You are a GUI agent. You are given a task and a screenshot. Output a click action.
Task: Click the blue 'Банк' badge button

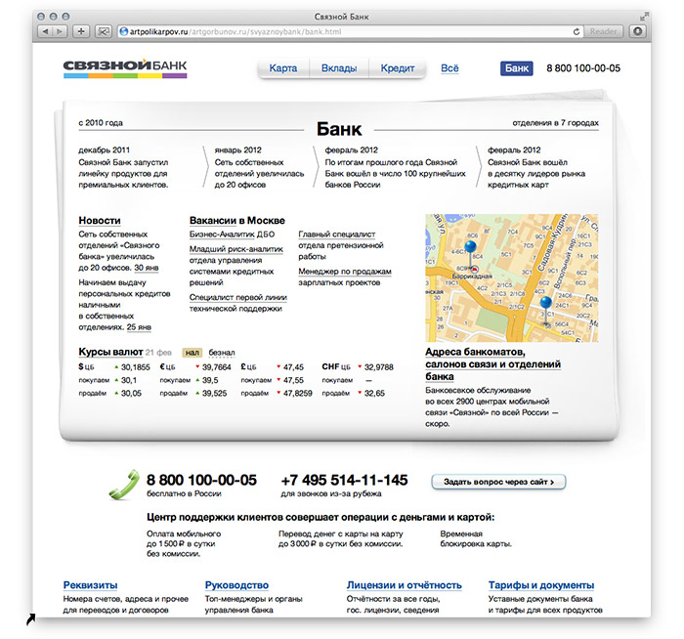point(517,68)
